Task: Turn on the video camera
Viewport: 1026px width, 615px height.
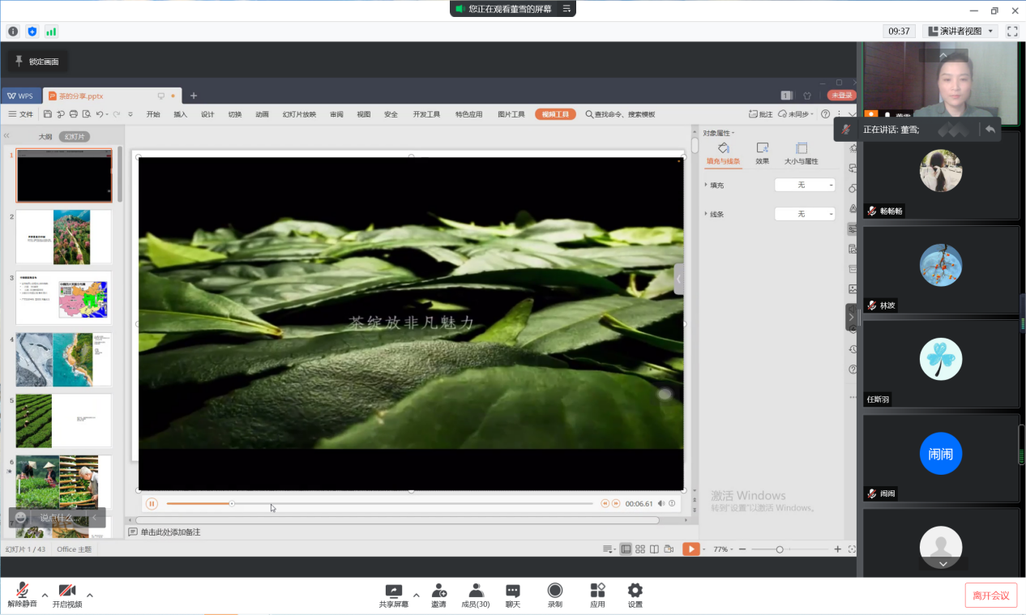Action: tap(67, 592)
